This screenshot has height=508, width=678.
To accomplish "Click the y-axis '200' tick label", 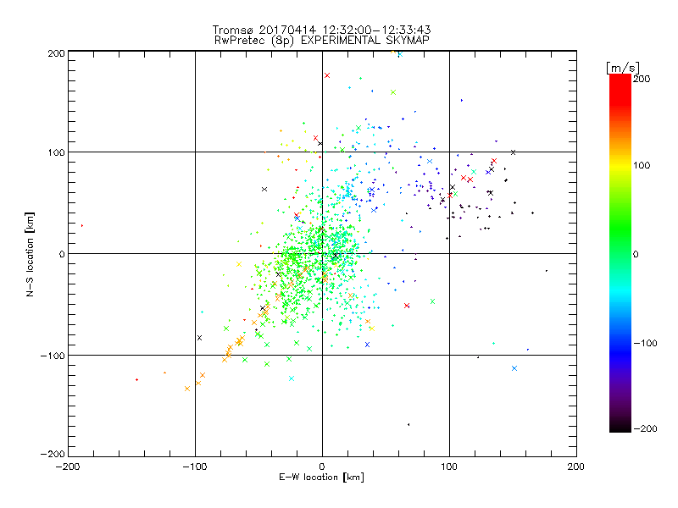I will pos(56,53).
